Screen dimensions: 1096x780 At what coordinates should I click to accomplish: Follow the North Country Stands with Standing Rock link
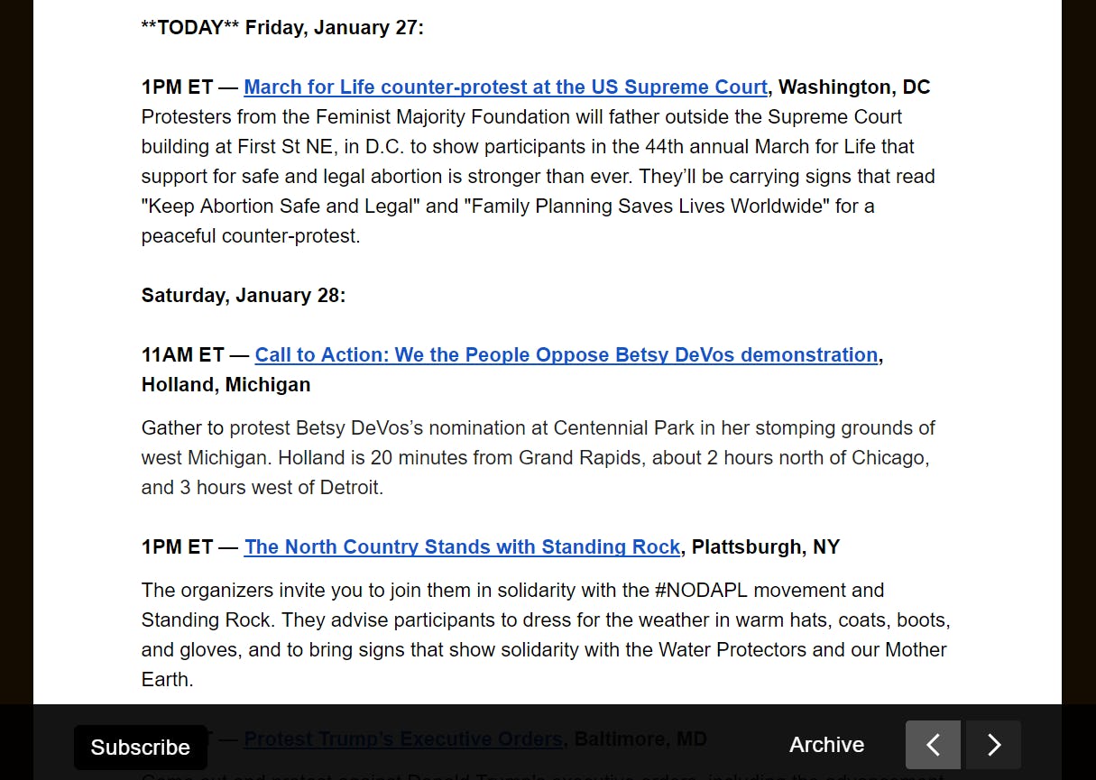pos(462,547)
